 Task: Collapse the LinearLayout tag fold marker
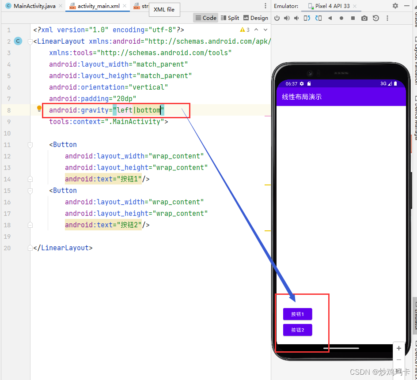click(30, 41)
